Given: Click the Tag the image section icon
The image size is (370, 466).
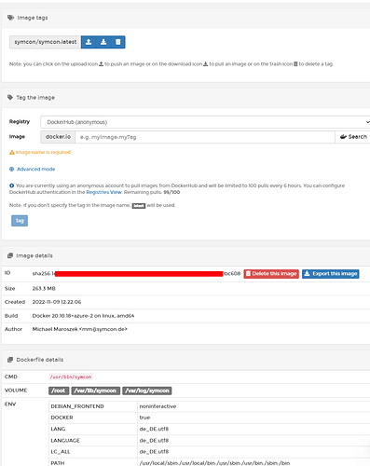Looking at the screenshot, I should click(x=10, y=98).
